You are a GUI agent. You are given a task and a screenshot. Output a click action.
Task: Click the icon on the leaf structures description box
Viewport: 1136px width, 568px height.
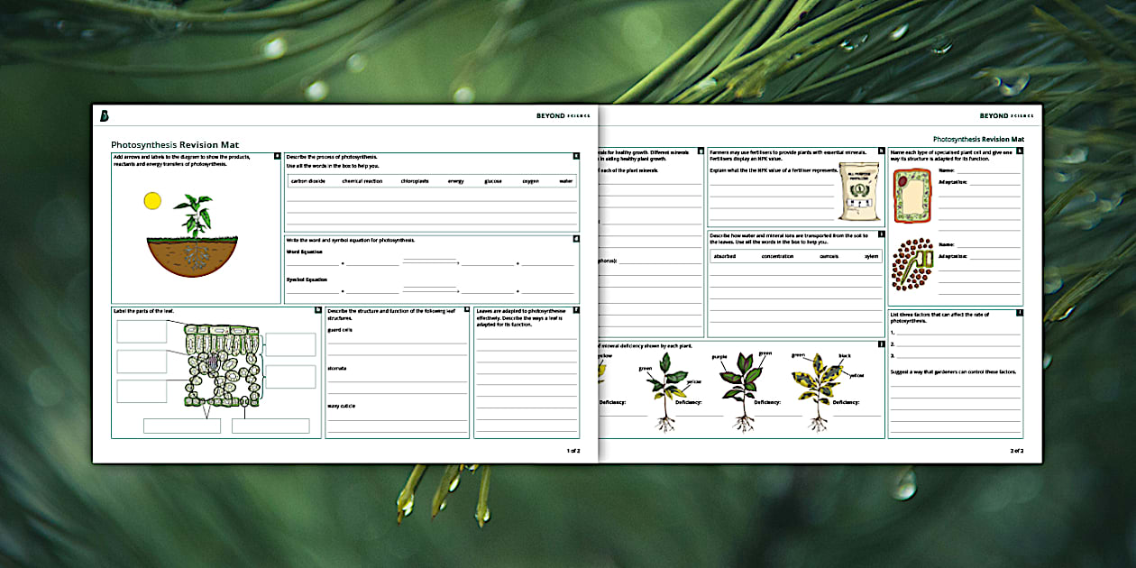[x=466, y=308]
